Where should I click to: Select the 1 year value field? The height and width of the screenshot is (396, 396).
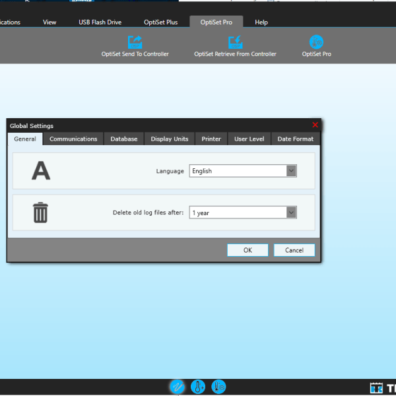243,213
